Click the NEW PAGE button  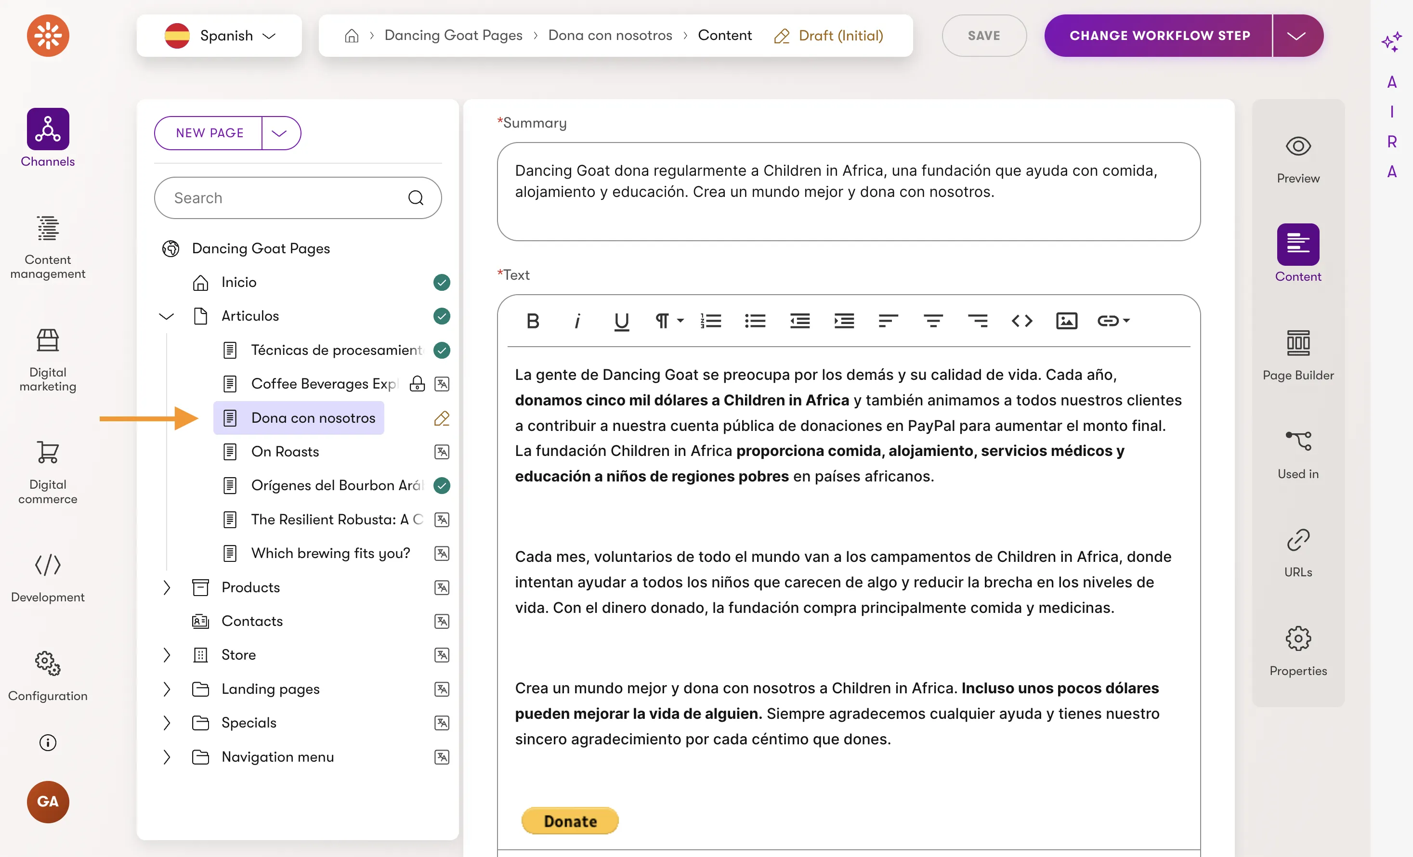209,133
